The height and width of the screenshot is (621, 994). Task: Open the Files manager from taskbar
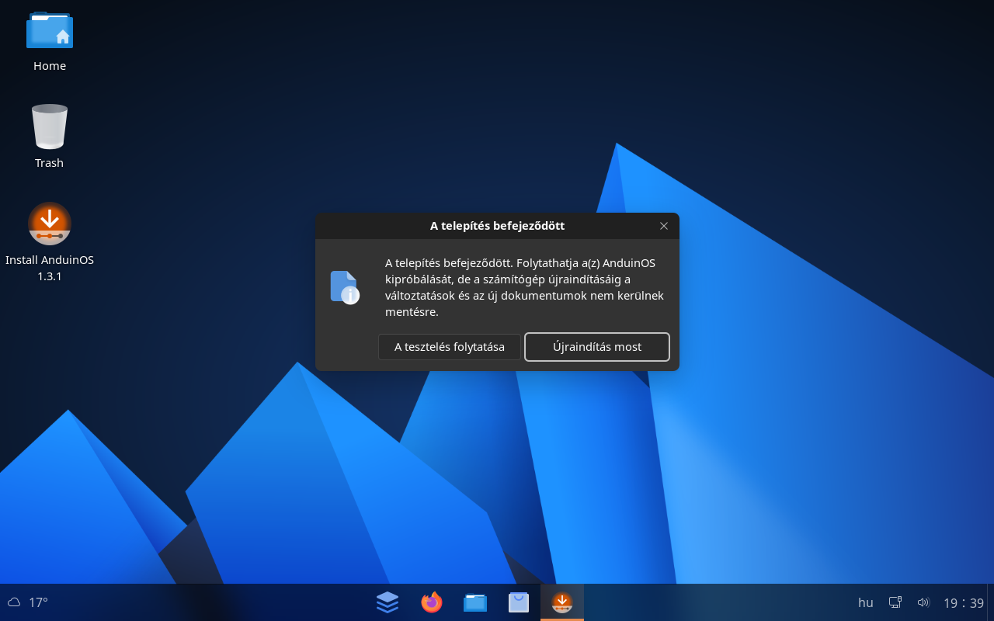click(x=475, y=602)
